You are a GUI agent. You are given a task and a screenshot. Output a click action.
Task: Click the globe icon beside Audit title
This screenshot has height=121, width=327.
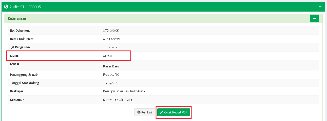6,7
